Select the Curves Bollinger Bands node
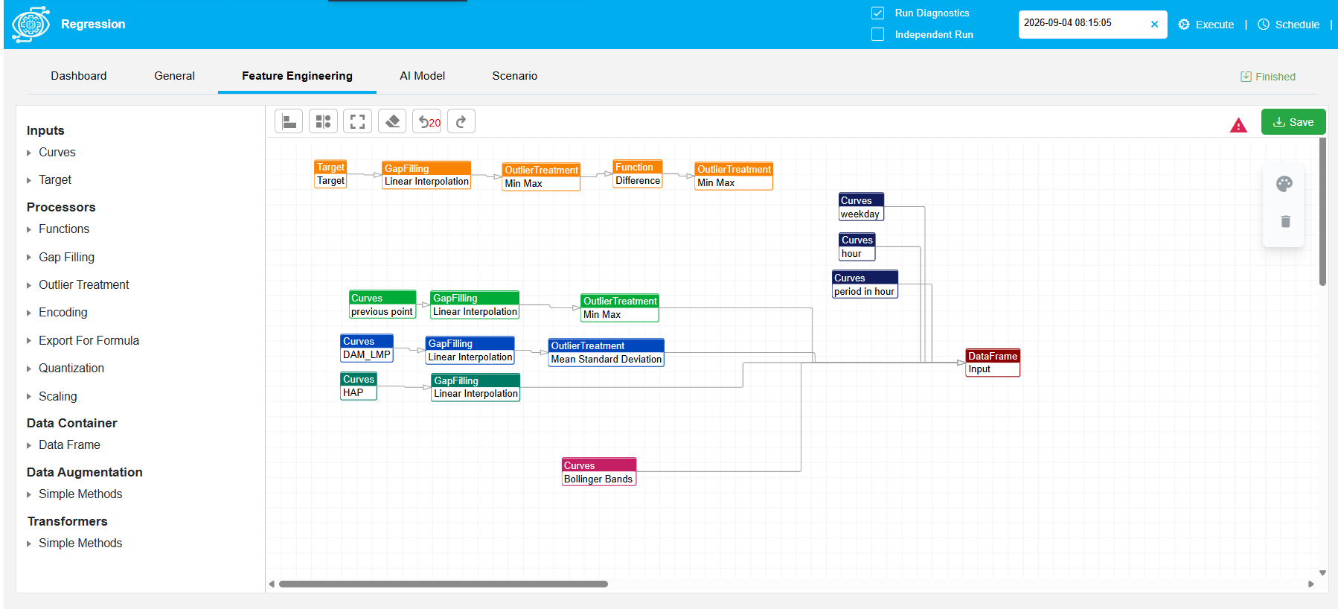The image size is (1338, 609). click(x=598, y=472)
